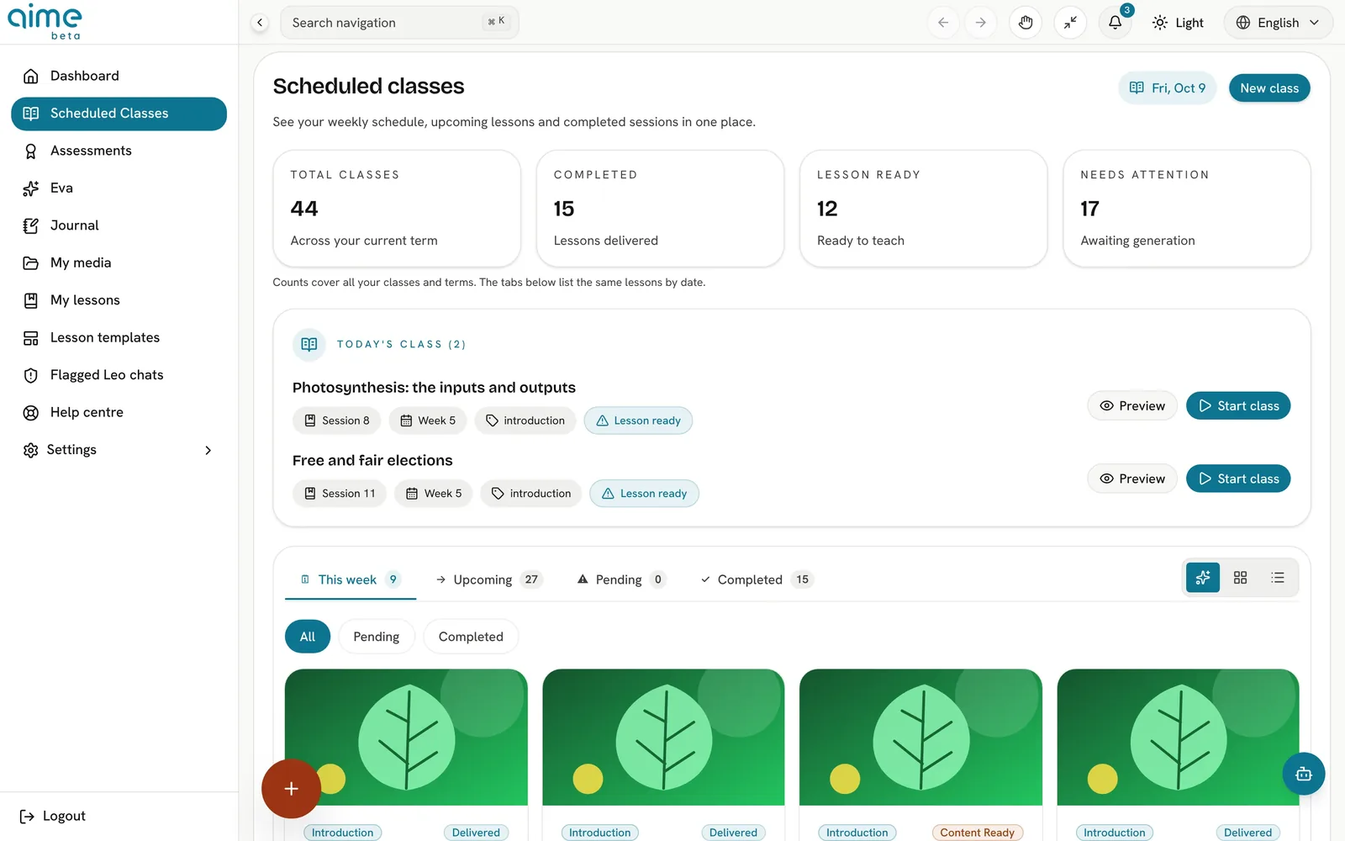Switch to the Upcoming tab
The image size is (1345, 841).
(489, 579)
